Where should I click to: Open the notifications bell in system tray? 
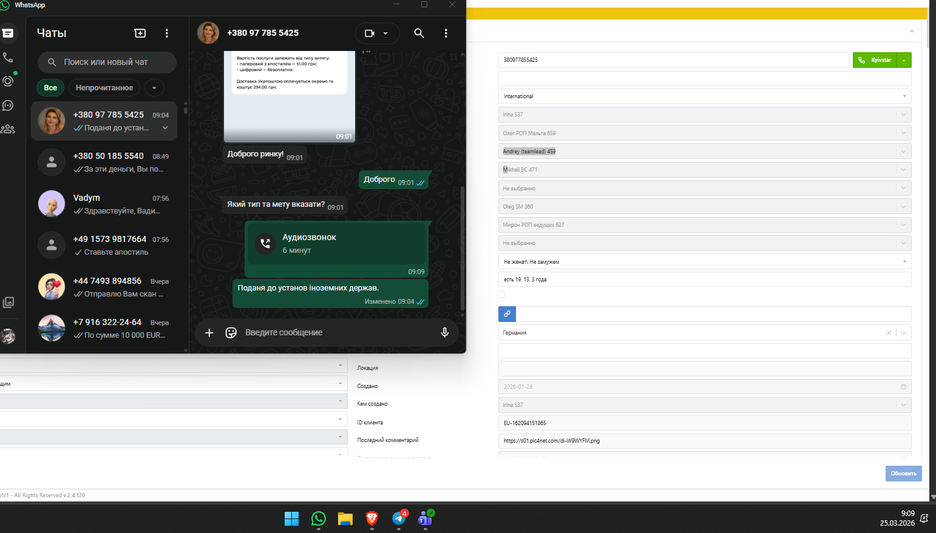click(x=924, y=518)
